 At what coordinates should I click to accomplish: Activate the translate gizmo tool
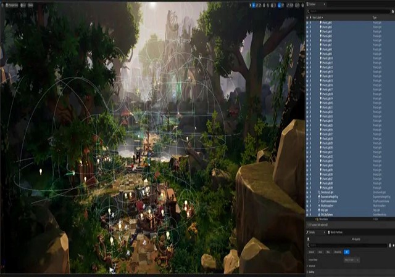254,6
